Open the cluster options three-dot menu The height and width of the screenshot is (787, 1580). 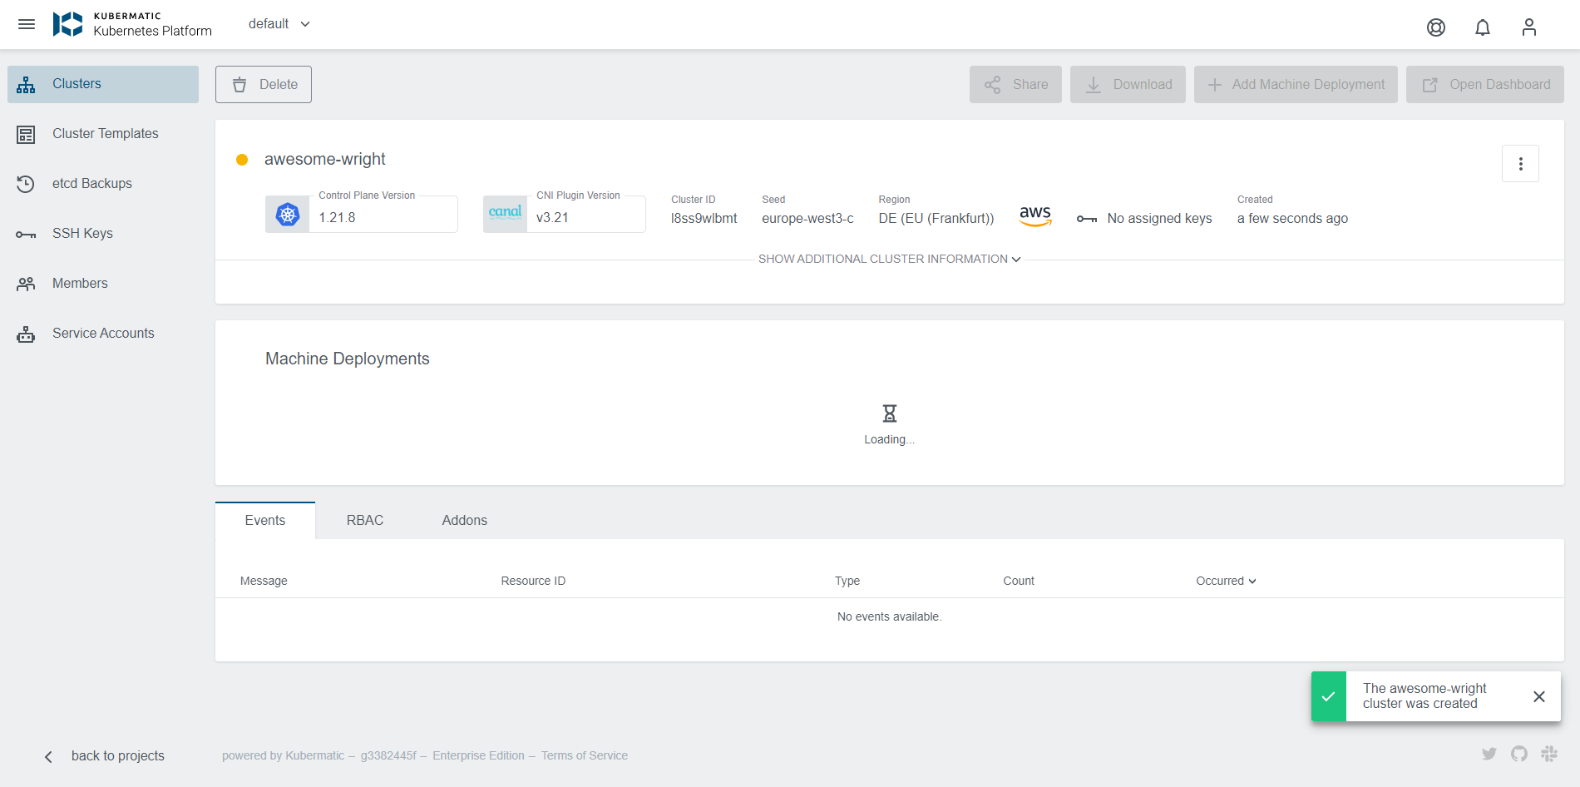click(1521, 163)
